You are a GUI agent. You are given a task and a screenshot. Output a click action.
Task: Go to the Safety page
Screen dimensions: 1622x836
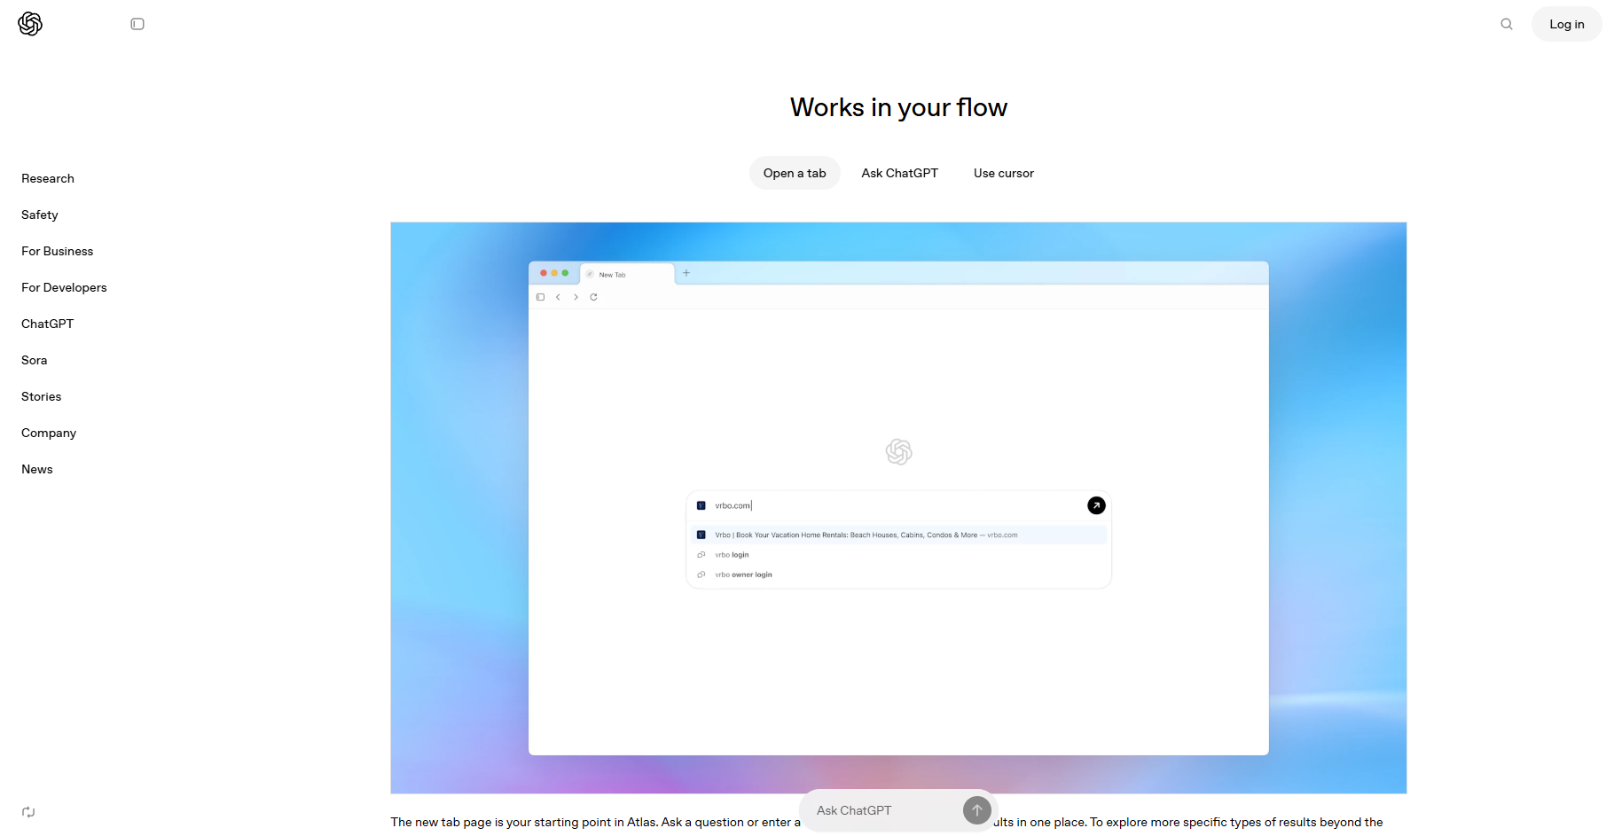(x=40, y=215)
